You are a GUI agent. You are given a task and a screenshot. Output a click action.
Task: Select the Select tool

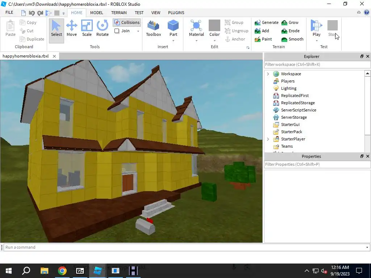pos(56,31)
